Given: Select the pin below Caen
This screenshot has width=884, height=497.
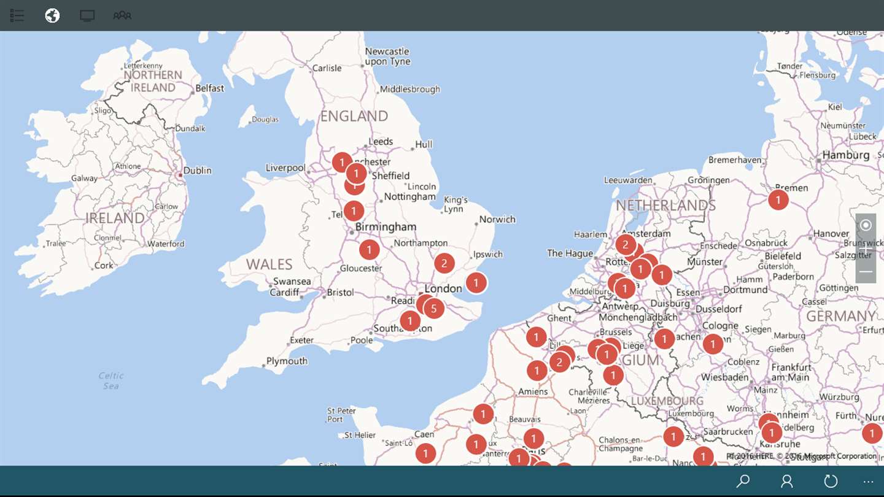Looking at the screenshot, I should tap(425, 453).
